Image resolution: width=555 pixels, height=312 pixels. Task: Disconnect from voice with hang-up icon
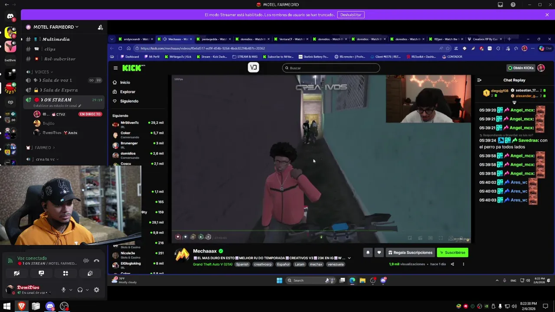[96, 260]
